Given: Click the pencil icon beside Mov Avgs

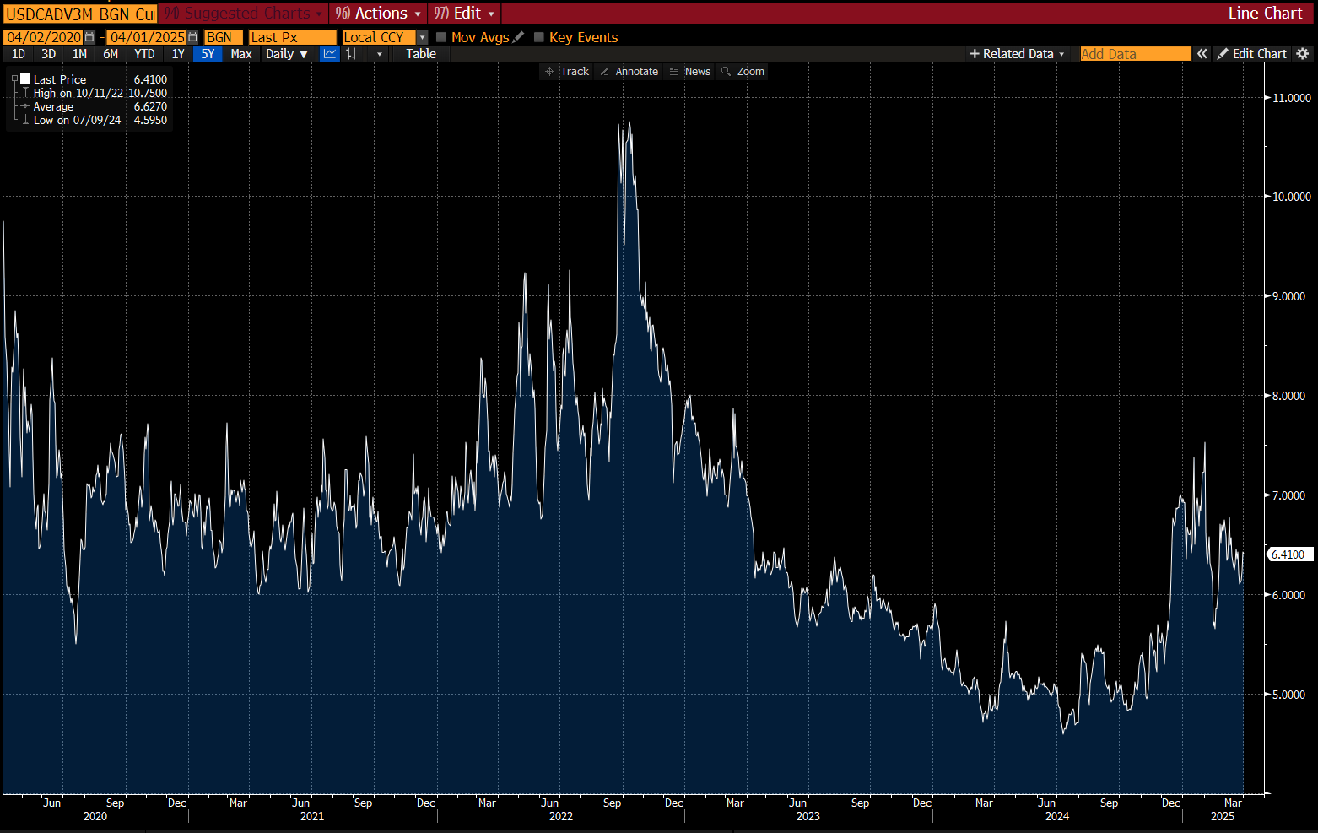Looking at the screenshot, I should pos(518,37).
